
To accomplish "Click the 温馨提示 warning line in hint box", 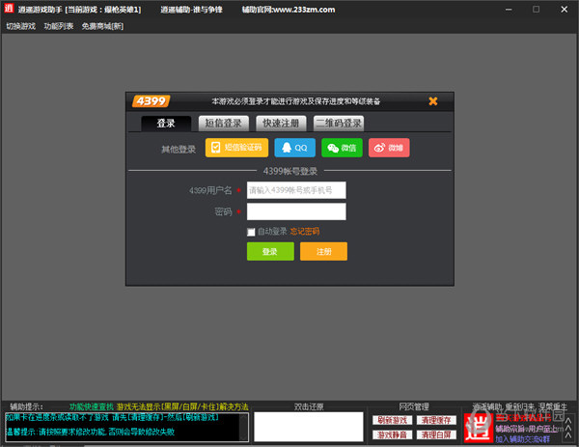I will 91,432.
